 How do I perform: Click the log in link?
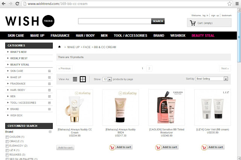[x=205, y=15]
